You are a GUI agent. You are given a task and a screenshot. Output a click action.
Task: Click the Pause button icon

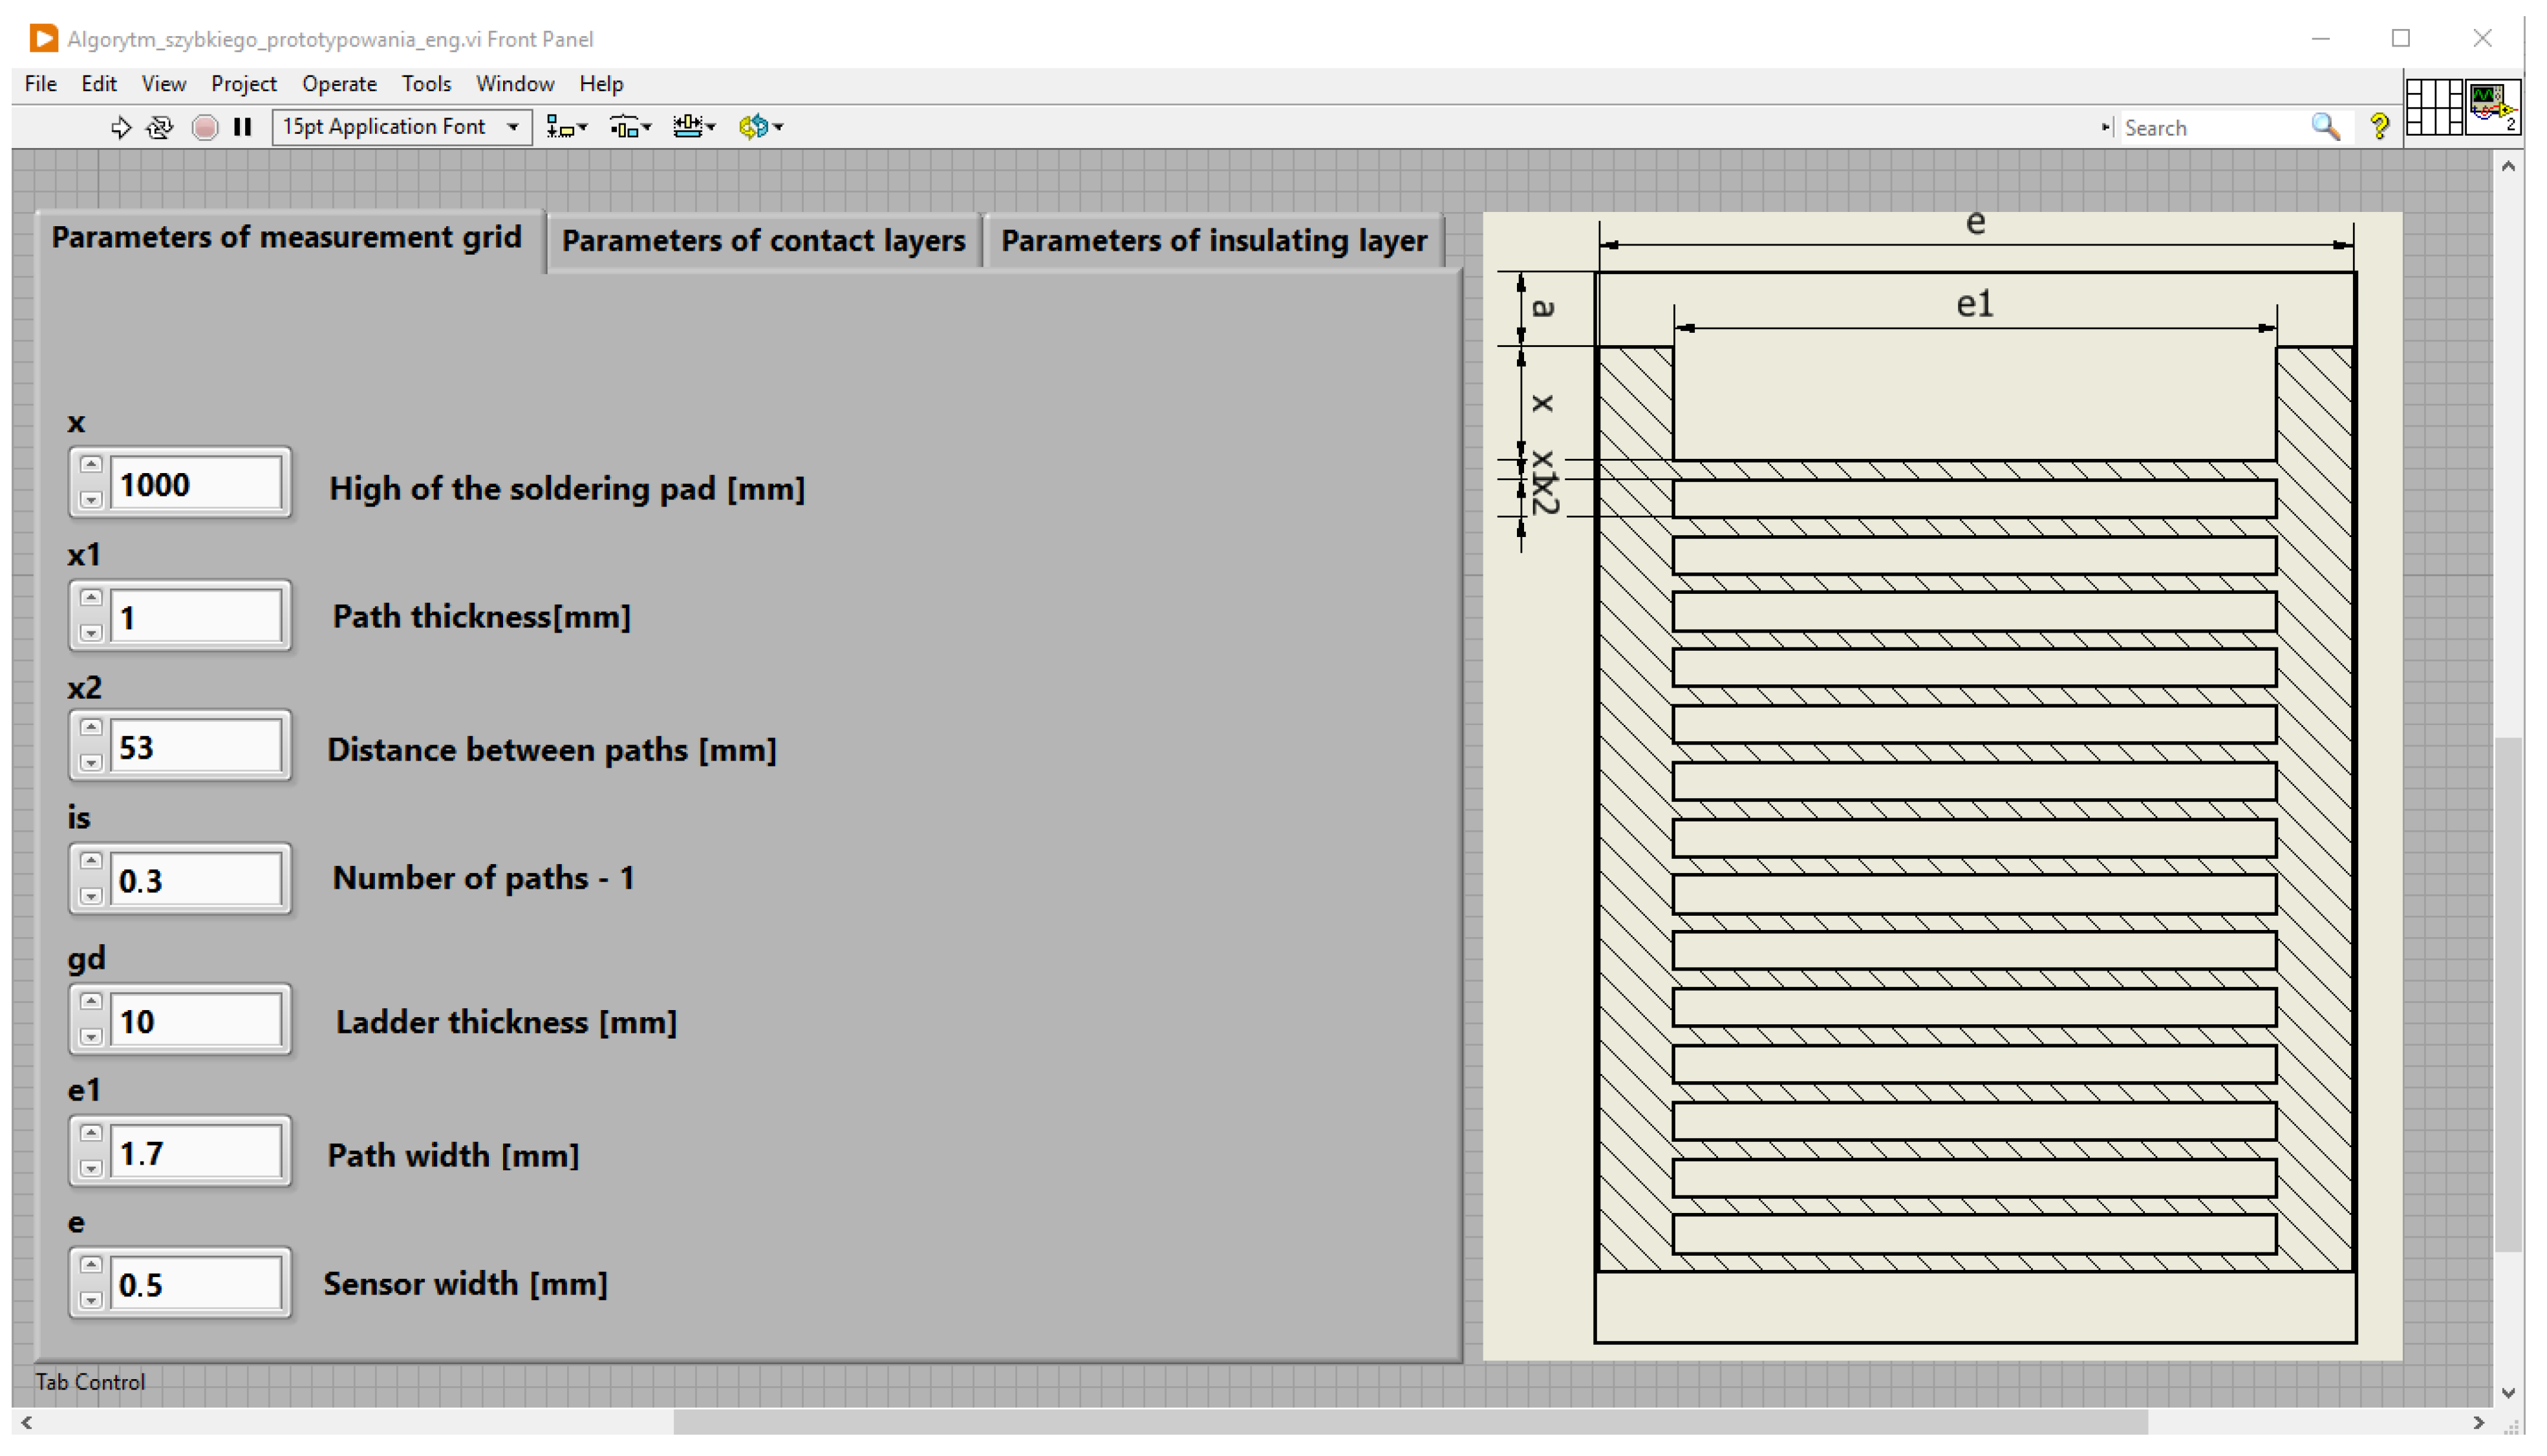pos(242,127)
